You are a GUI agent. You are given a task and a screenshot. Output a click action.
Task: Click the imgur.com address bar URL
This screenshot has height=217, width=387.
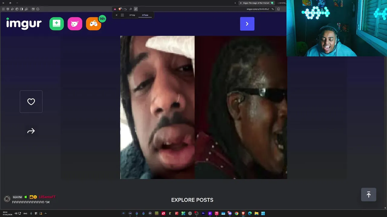coord(258,9)
